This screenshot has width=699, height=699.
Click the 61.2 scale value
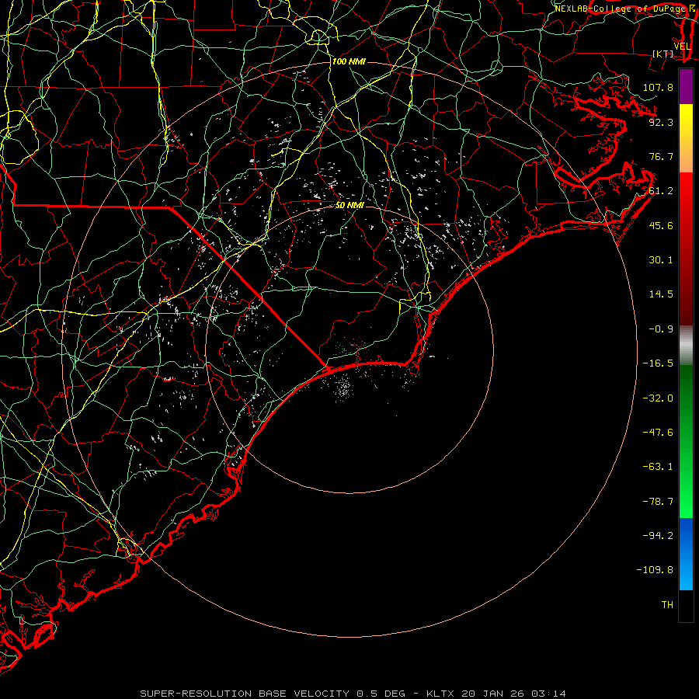(661, 191)
